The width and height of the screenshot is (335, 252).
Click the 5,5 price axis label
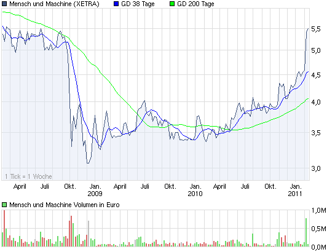coord(316,29)
